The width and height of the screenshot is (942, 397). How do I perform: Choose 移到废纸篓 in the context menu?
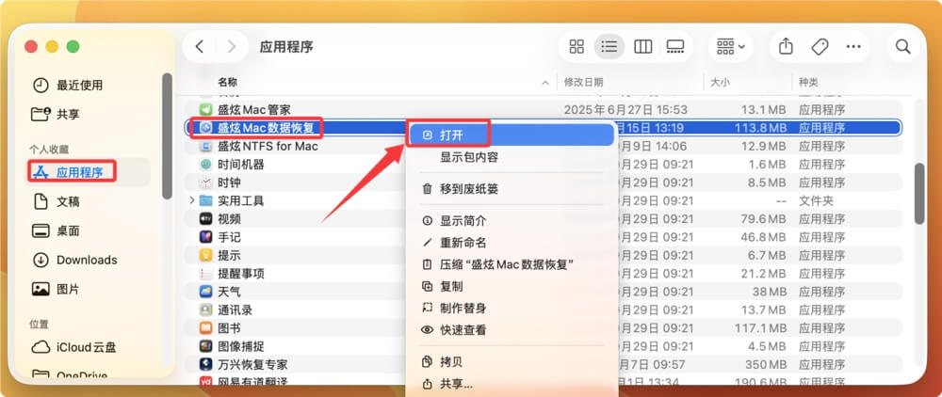point(510,189)
